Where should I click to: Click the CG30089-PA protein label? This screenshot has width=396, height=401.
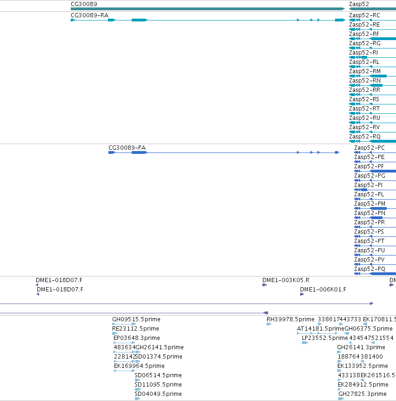coord(127,148)
